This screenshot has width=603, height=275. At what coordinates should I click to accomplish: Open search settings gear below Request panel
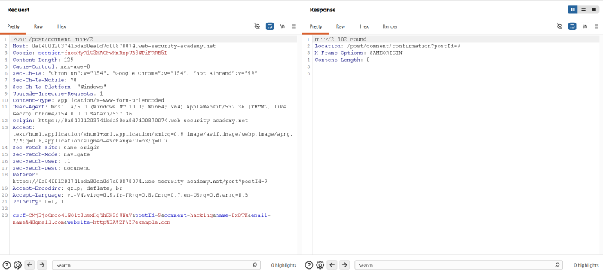[17, 265]
